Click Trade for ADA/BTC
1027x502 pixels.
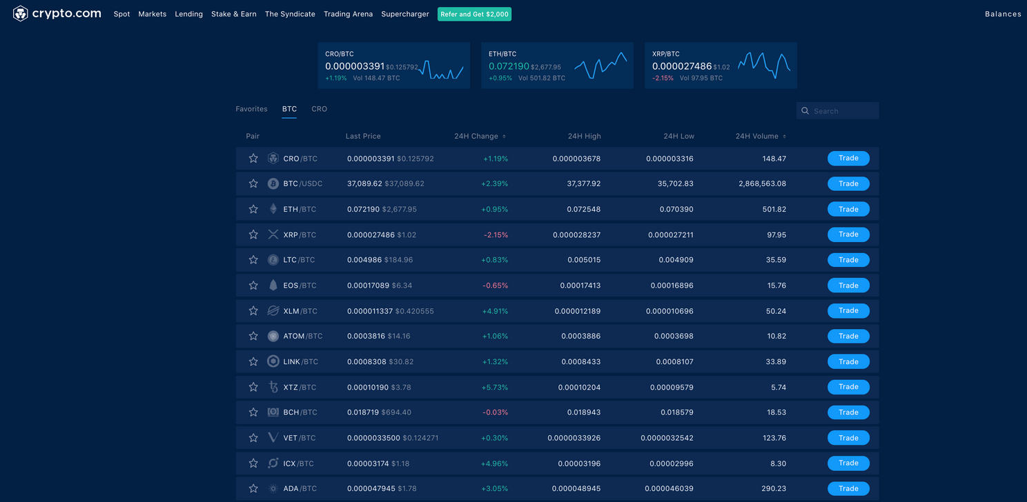[x=848, y=489]
